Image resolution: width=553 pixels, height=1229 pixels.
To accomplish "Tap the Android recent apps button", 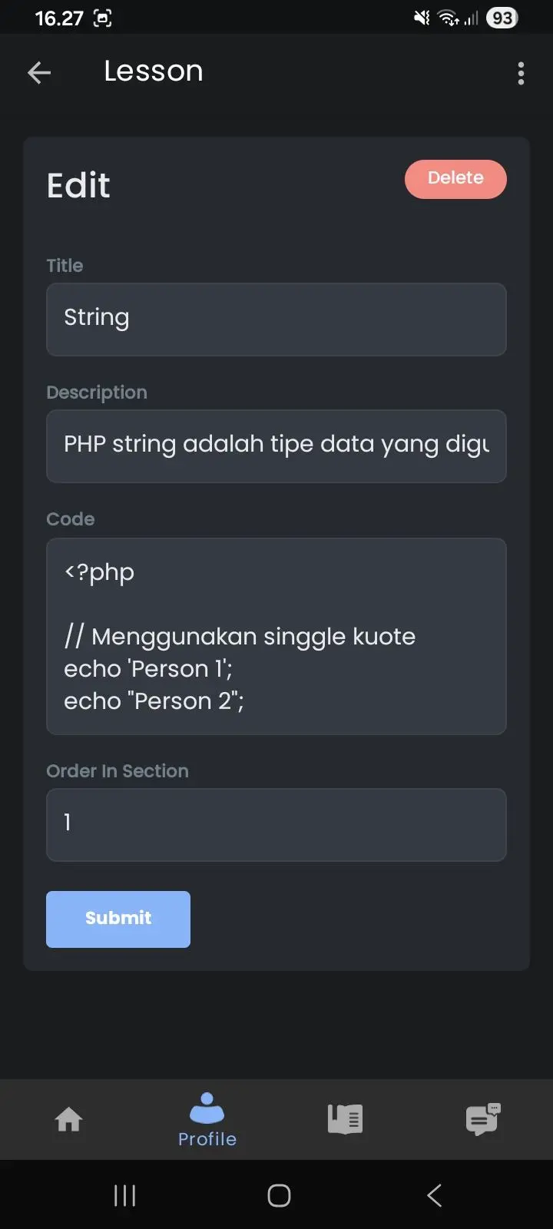I will coord(124,1195).
